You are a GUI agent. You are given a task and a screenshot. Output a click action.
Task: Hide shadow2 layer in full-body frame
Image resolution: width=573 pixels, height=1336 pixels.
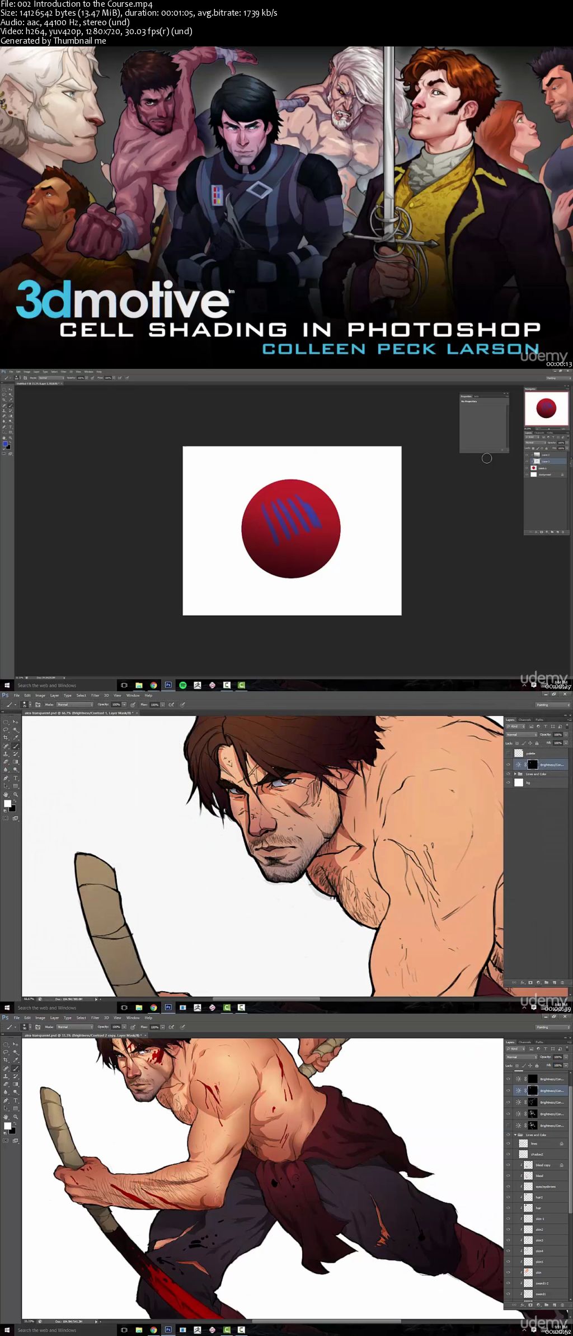[508, 1154]
